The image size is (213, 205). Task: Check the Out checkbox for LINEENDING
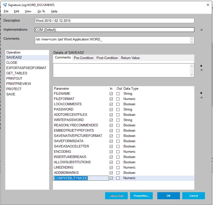point(118,168)
